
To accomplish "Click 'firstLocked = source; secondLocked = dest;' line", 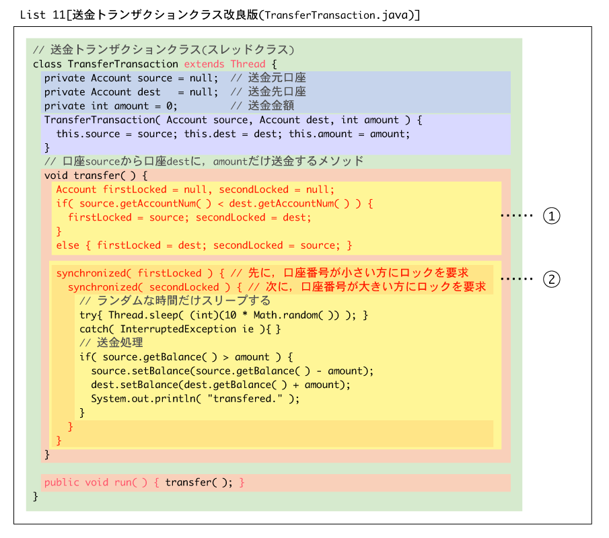I will [x=190, y=217].
